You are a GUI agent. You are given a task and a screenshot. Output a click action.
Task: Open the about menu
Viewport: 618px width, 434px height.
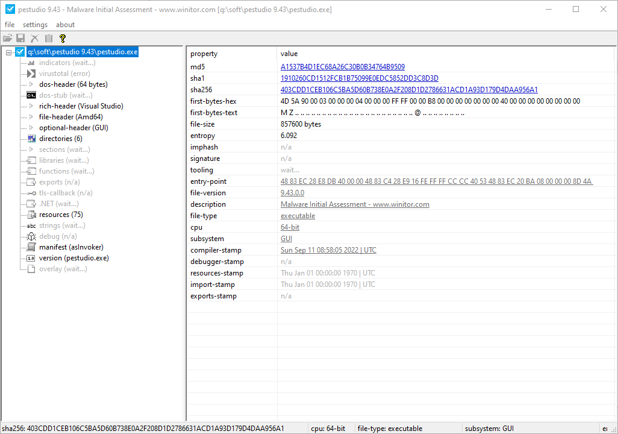point(65,25)
